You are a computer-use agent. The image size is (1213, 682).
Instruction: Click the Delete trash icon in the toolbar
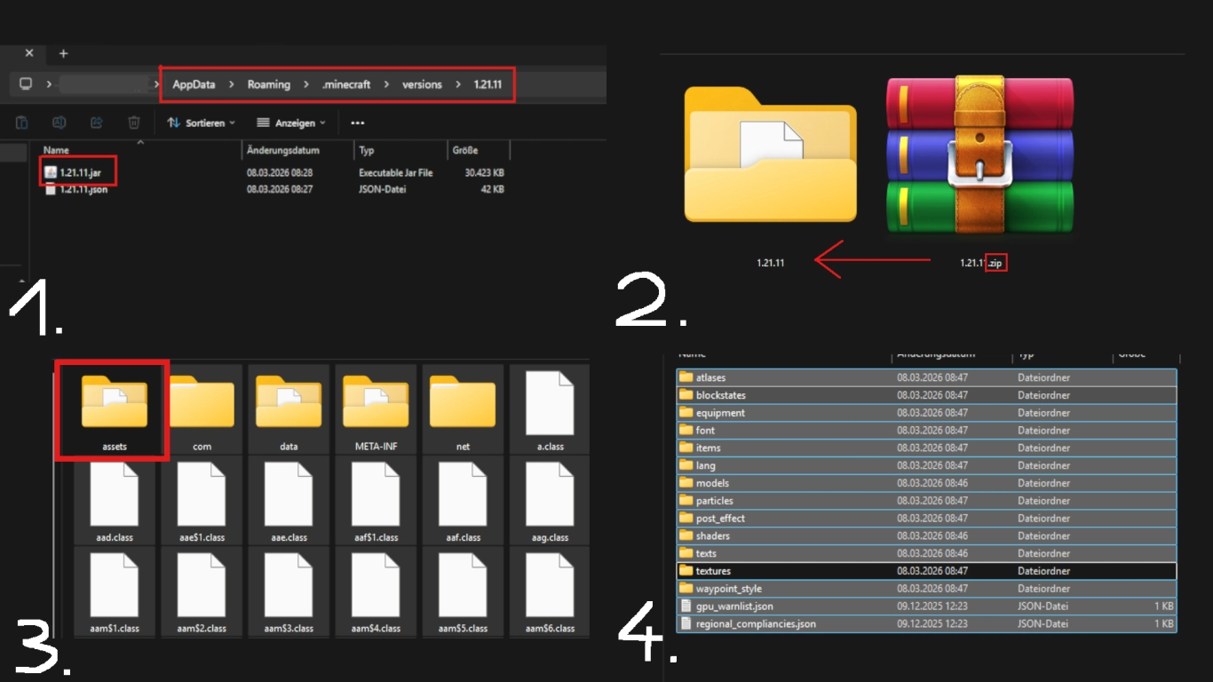click(133, 123)
